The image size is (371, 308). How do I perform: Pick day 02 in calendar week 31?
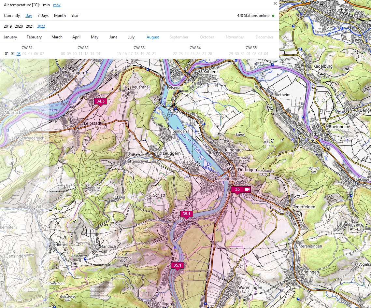pos(13,54)
